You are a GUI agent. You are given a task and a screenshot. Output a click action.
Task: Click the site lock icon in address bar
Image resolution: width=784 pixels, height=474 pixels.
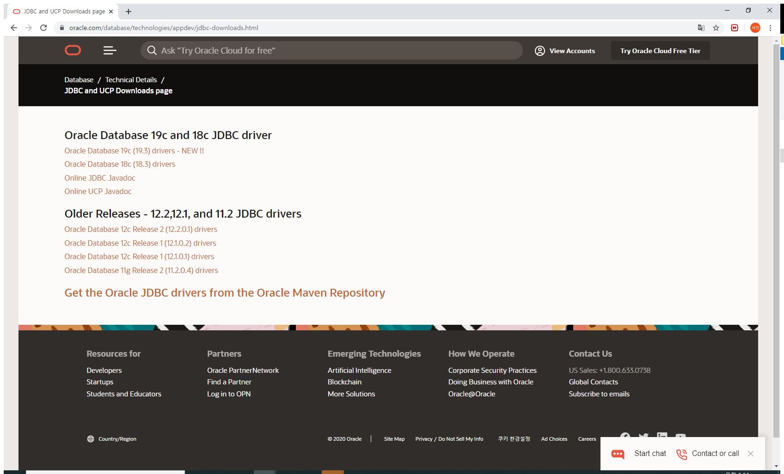click(61, 28)
